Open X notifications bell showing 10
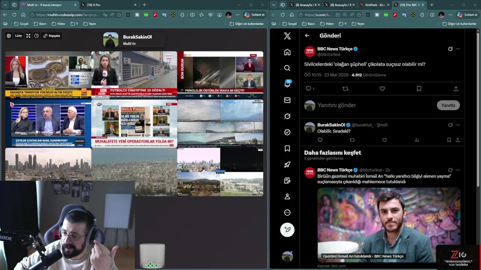 coord(287,84)
